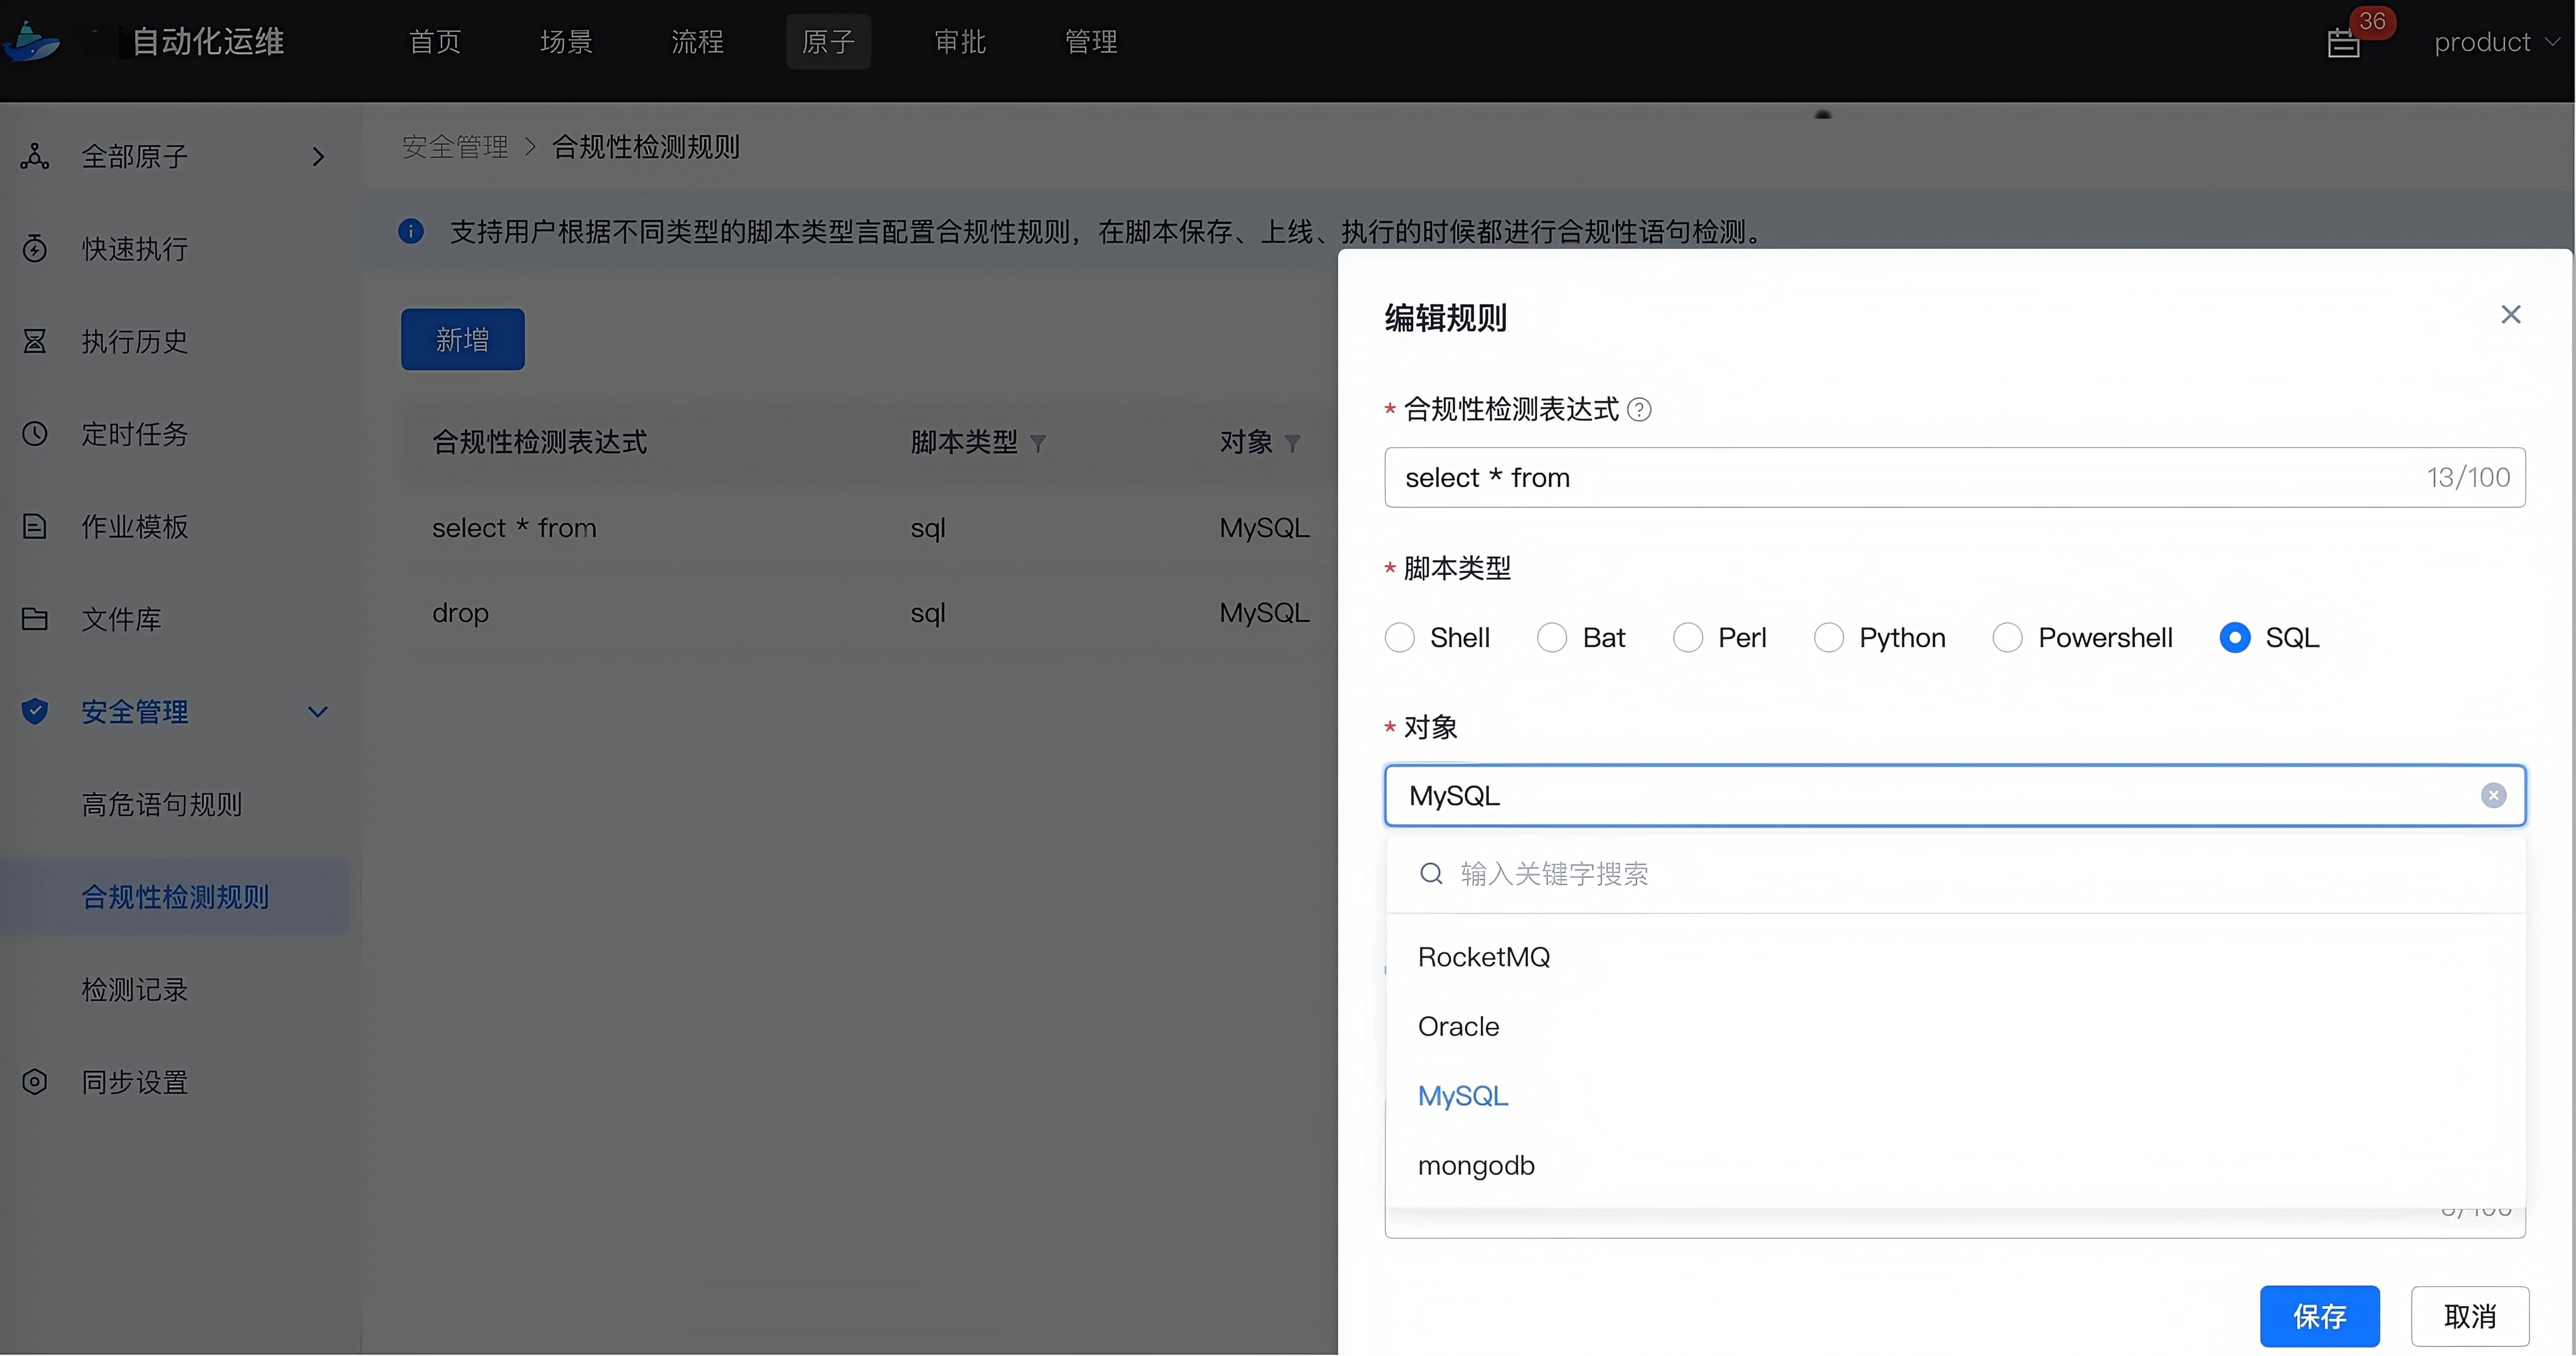
Task: Click the 定时任务 clock icon
Action: click(x=35, y=434)
